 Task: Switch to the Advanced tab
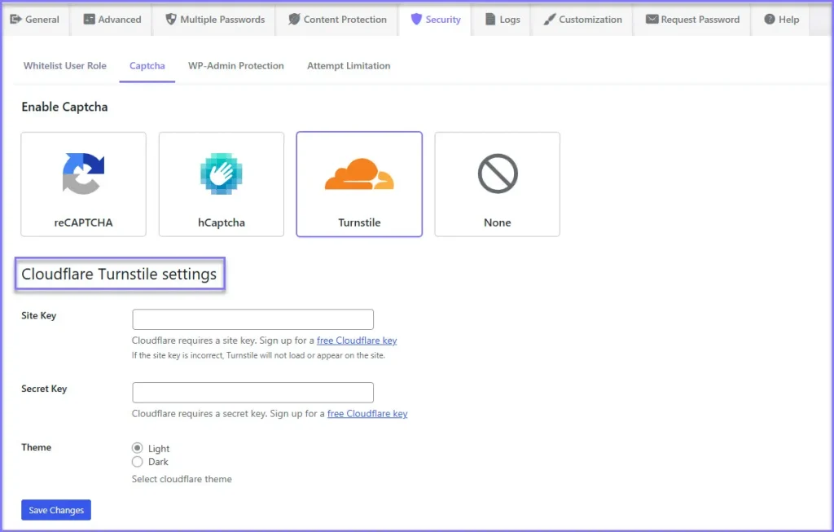click(x=112, y=20)
